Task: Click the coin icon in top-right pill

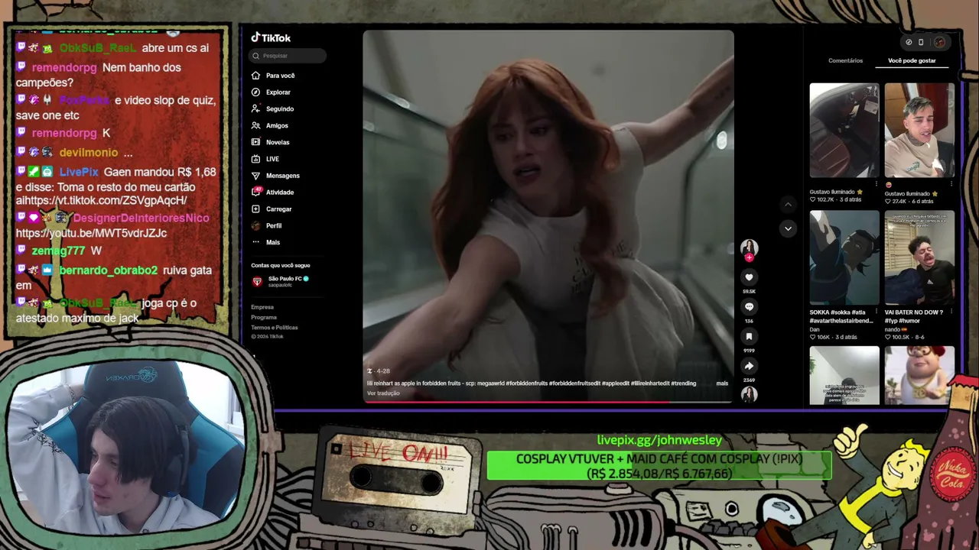Action: coord(909,42)
